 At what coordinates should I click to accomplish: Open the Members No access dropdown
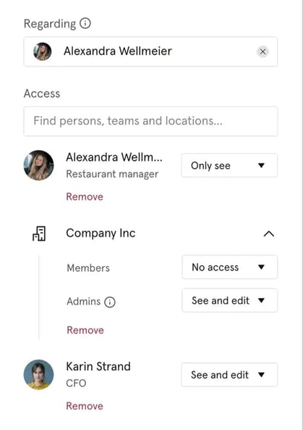[230, 267]
